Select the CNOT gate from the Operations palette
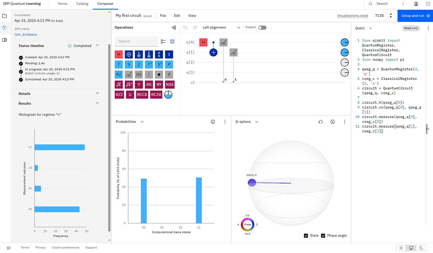 [139, 54]
